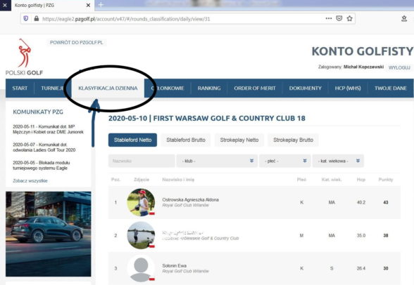Open the page actions three-dot menu
The width and height of the screenshot is (414, 285).
(328, 18)
